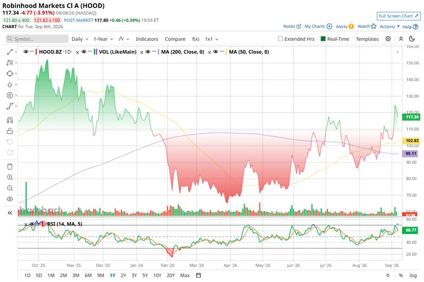Image resolution: width=424 pixels, height=282 pixels.
Task: Activate the magnet snap tool
Action: point(10,120)
